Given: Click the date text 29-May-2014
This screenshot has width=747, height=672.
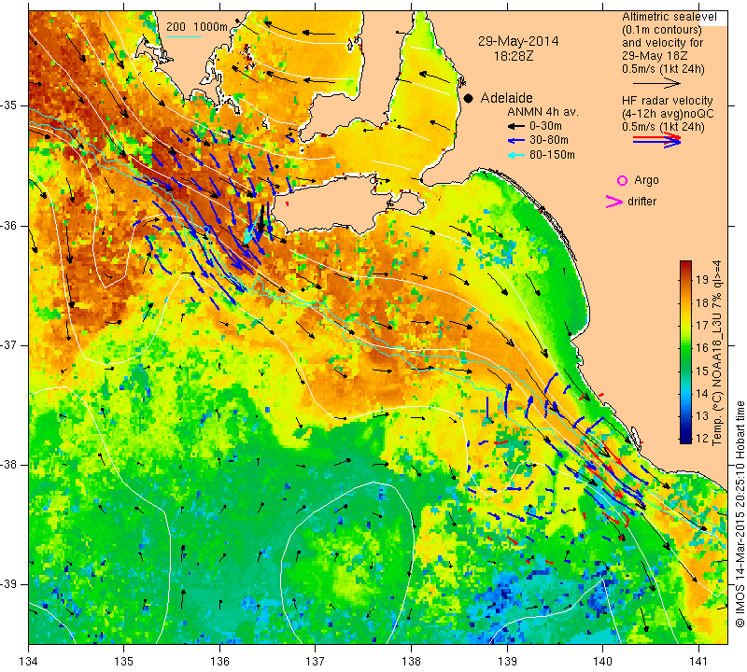Looking at the screenshot, I should pos(518,41).
